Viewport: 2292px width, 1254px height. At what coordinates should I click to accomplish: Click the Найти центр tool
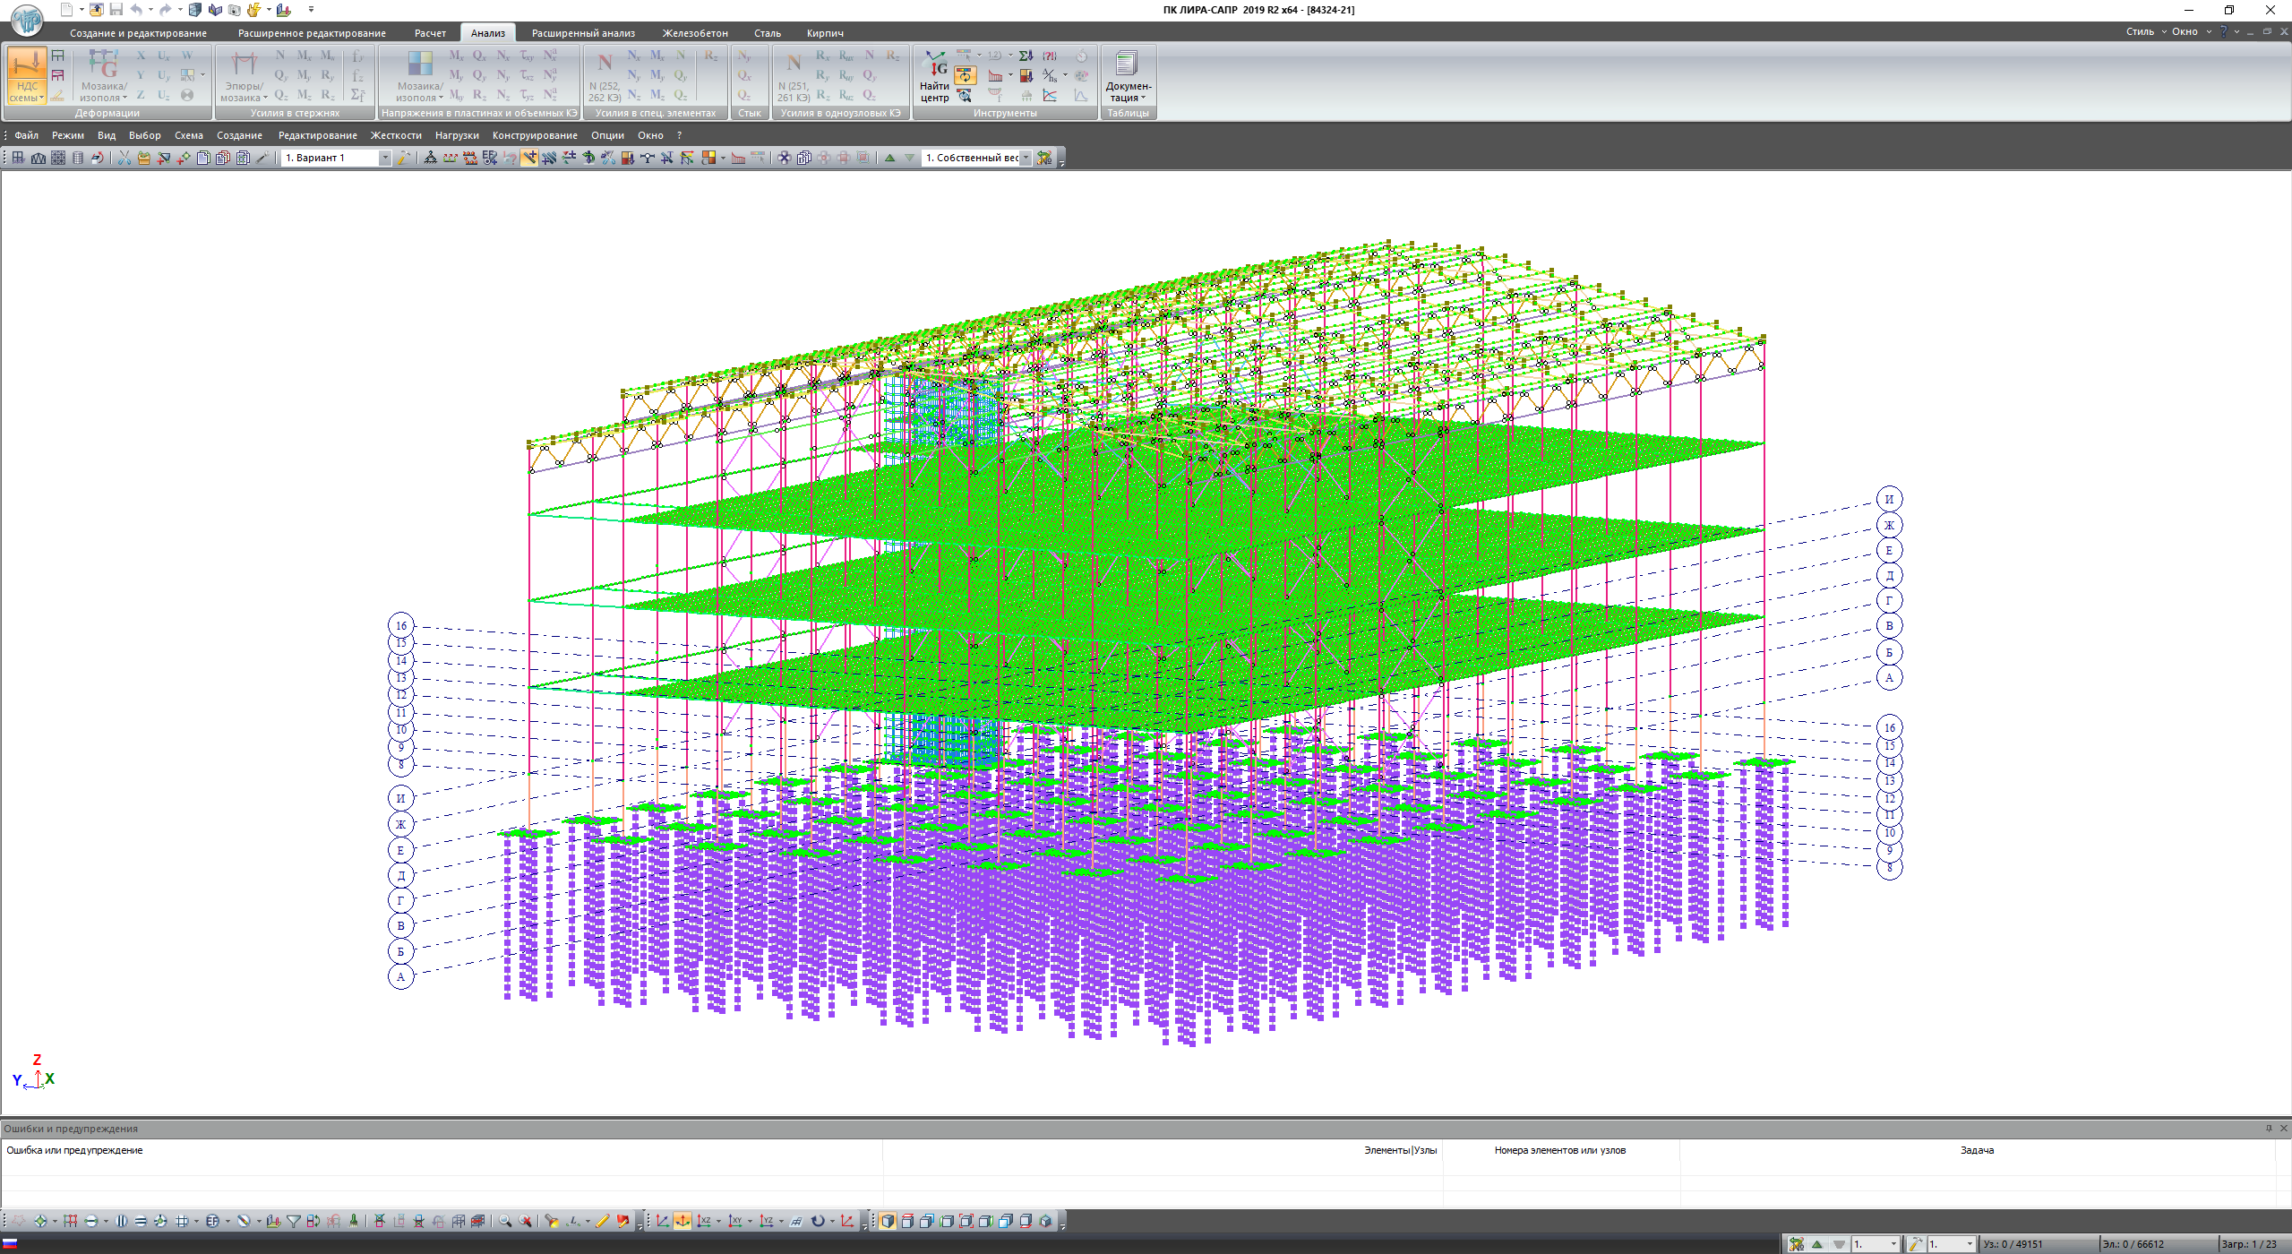click(x=934, y=78)
